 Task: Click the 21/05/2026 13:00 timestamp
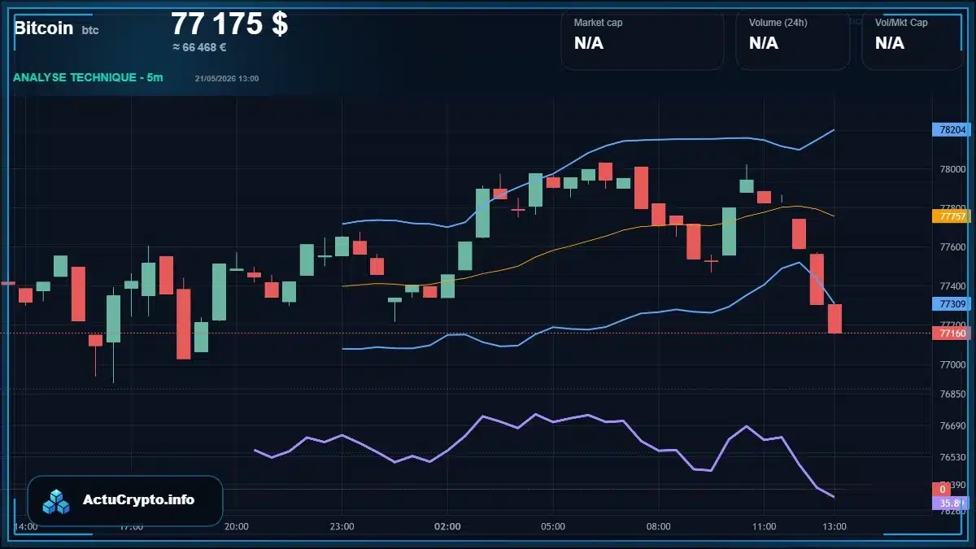click(227, 78)
